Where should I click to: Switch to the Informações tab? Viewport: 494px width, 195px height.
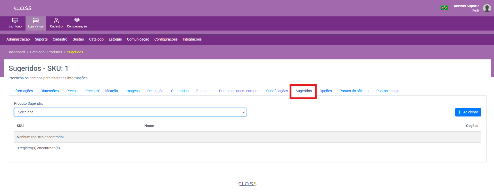coord(23,91)
